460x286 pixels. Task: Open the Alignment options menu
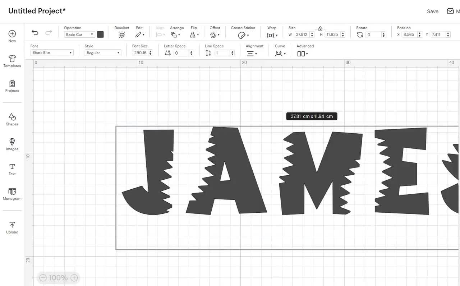click(252, 54)
